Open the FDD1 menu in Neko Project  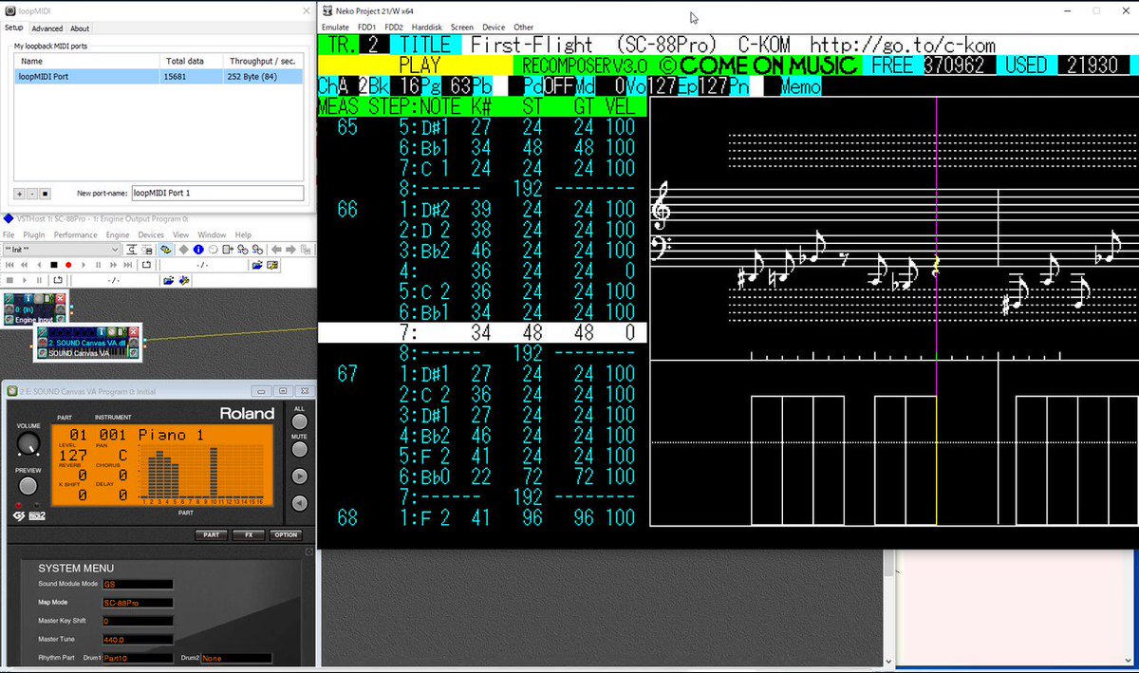coord(366,28)
